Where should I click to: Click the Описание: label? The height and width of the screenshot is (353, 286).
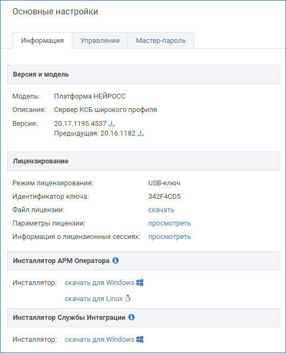coord(29,110)
